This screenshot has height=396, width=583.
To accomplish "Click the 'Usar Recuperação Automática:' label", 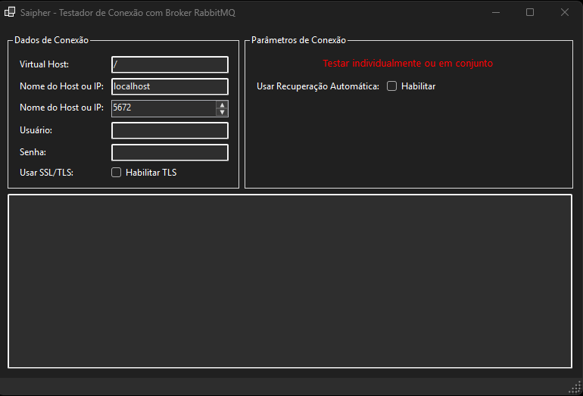I will point(318,86).
